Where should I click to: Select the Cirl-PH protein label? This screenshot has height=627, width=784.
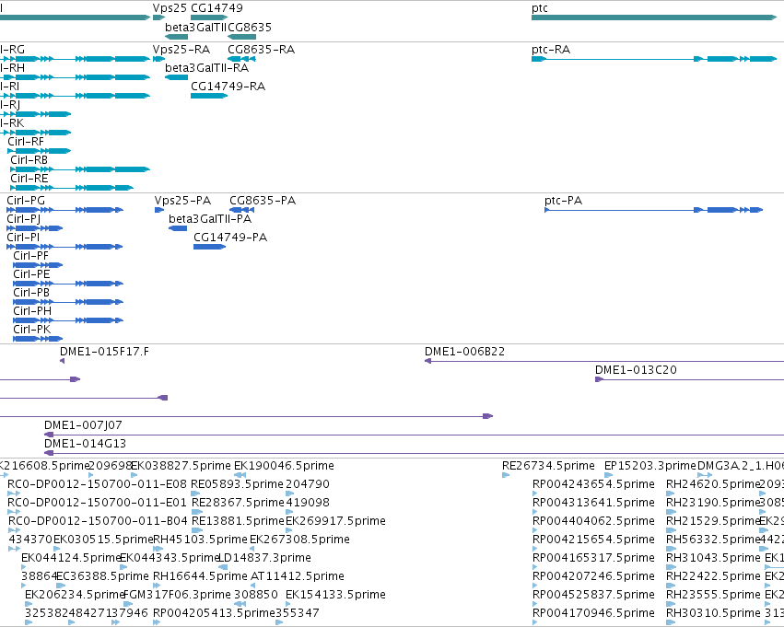coord(32,311)
